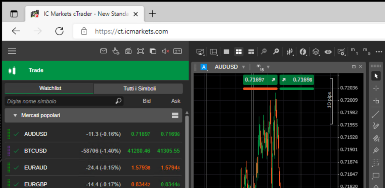This screenshot has width=385, height=188.
Task: Switch to m1 timeframe
Action: pyautogui.click(x=354, y=51)
